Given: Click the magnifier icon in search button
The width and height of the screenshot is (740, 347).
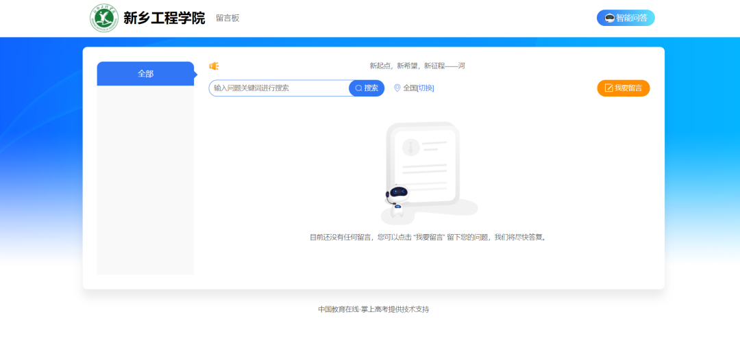Looking at the screenshot, I should [358, 88].
